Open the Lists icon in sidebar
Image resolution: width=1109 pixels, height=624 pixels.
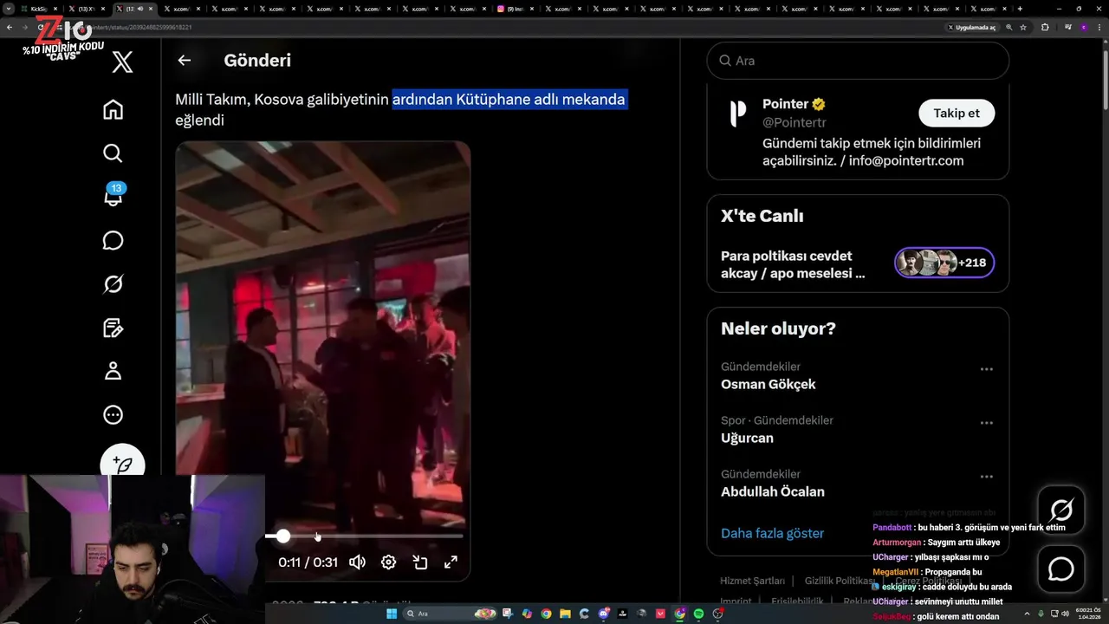(x=113, y=328)
